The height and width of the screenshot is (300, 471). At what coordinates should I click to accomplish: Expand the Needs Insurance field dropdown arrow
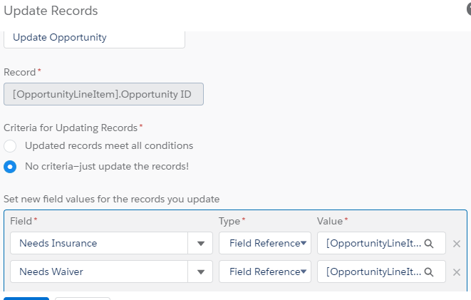pos(200,244)
